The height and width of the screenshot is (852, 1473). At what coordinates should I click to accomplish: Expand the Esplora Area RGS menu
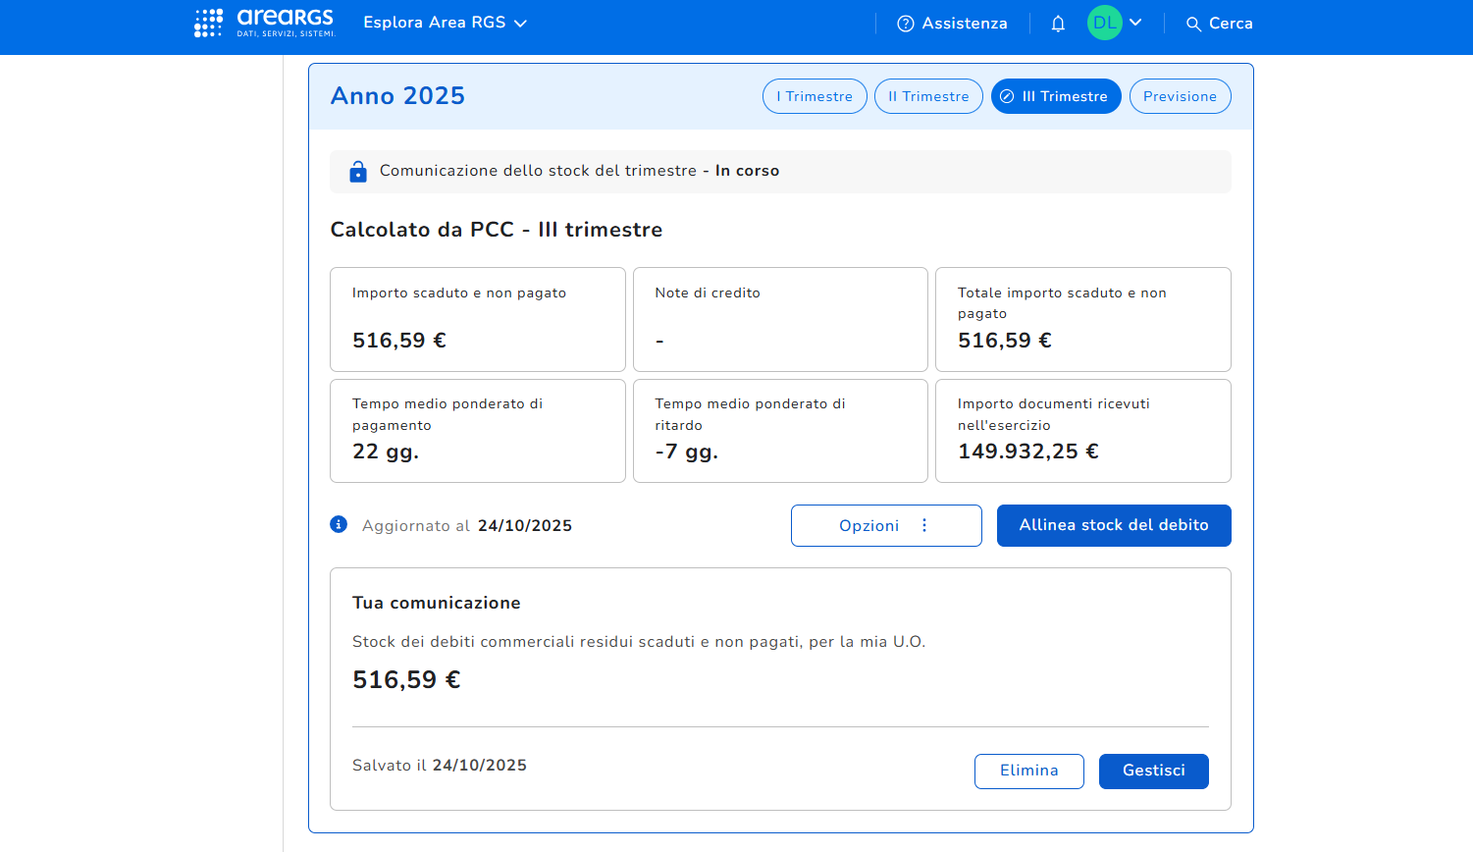pyautogui.click(x=445, y=23)
